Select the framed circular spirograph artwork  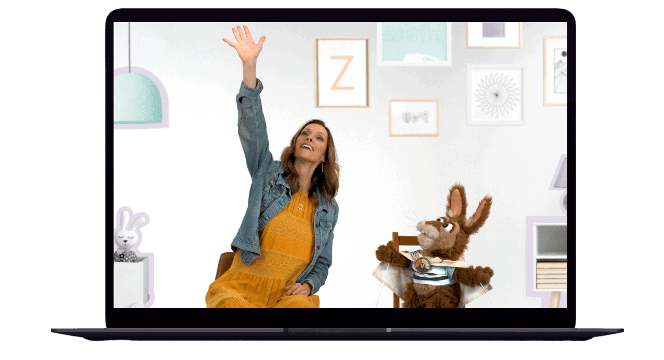point(495,95)
